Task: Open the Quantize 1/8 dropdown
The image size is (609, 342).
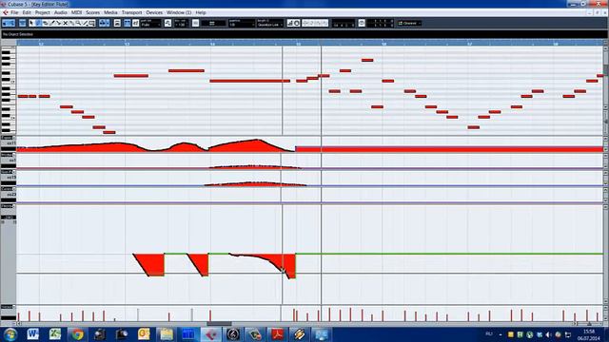Action: tap(242, 23)
